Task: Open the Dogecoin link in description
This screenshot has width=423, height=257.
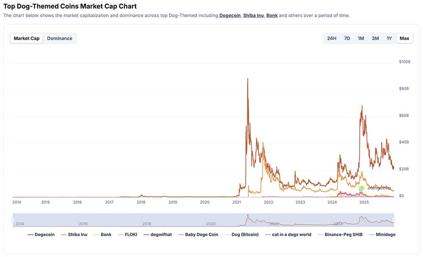Action: click(229, 15)
